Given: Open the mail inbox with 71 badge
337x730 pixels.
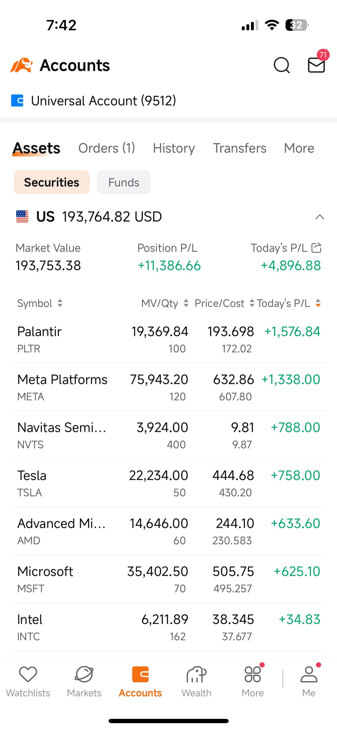Looking at the screenshot, I should [316, 65].
